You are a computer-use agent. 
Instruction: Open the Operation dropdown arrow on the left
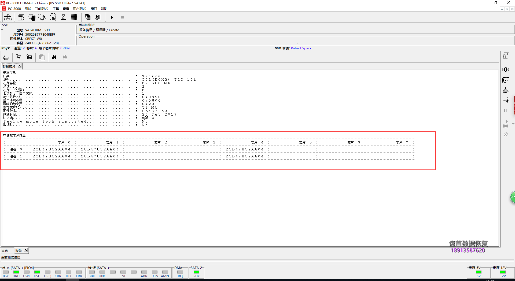(x=81, y=43)
